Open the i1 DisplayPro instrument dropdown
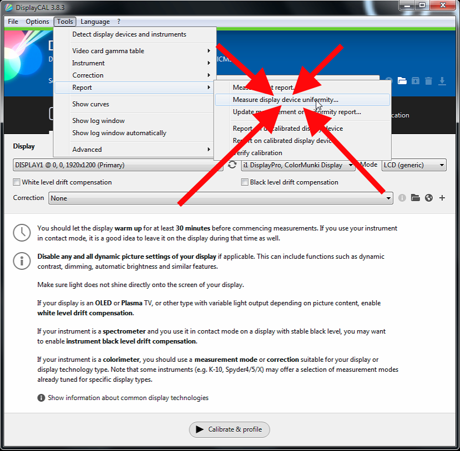The width and height of the screenshot is (460, 451). [298, 165]
